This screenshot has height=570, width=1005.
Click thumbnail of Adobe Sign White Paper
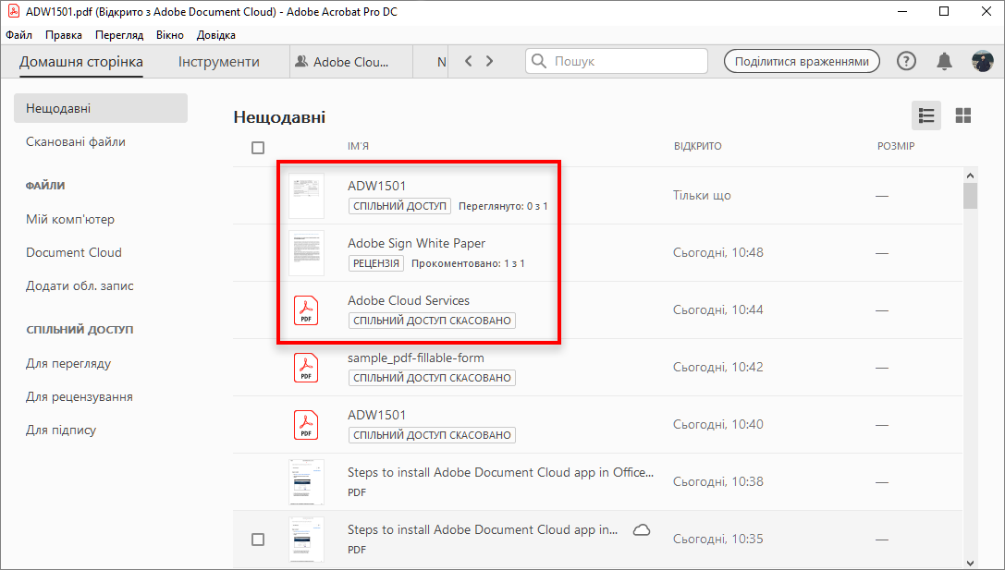tap(306, 253)
